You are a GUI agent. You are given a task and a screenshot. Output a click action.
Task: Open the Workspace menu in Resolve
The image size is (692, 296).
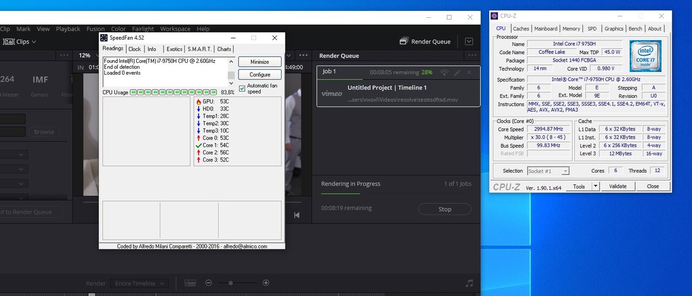[x=175, y=29]
